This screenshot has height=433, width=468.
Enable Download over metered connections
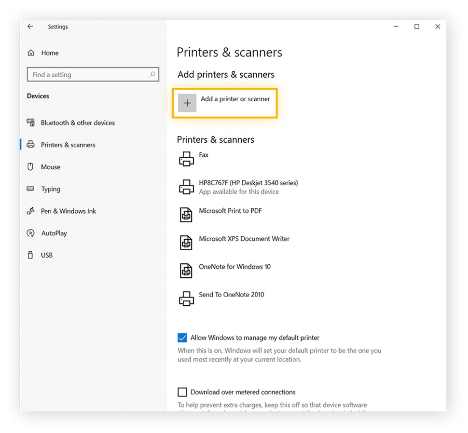click(x=182, y=392)
